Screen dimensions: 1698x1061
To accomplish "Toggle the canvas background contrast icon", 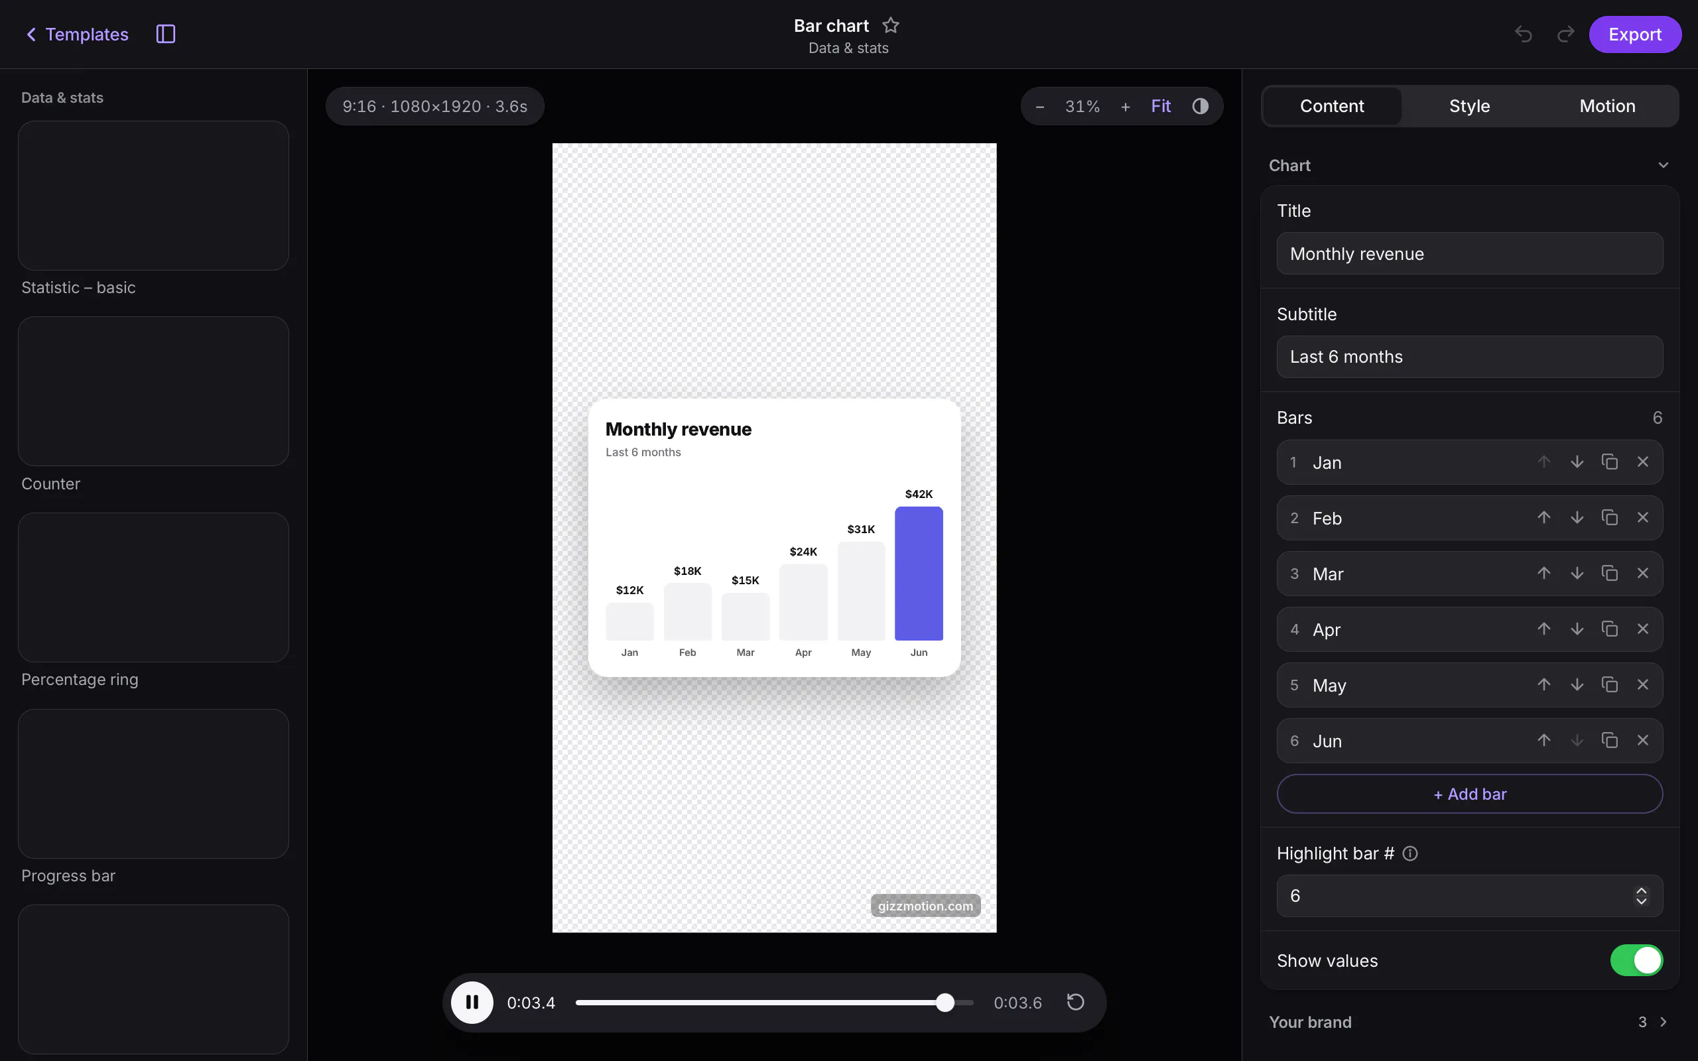I will click(1201, 106).
